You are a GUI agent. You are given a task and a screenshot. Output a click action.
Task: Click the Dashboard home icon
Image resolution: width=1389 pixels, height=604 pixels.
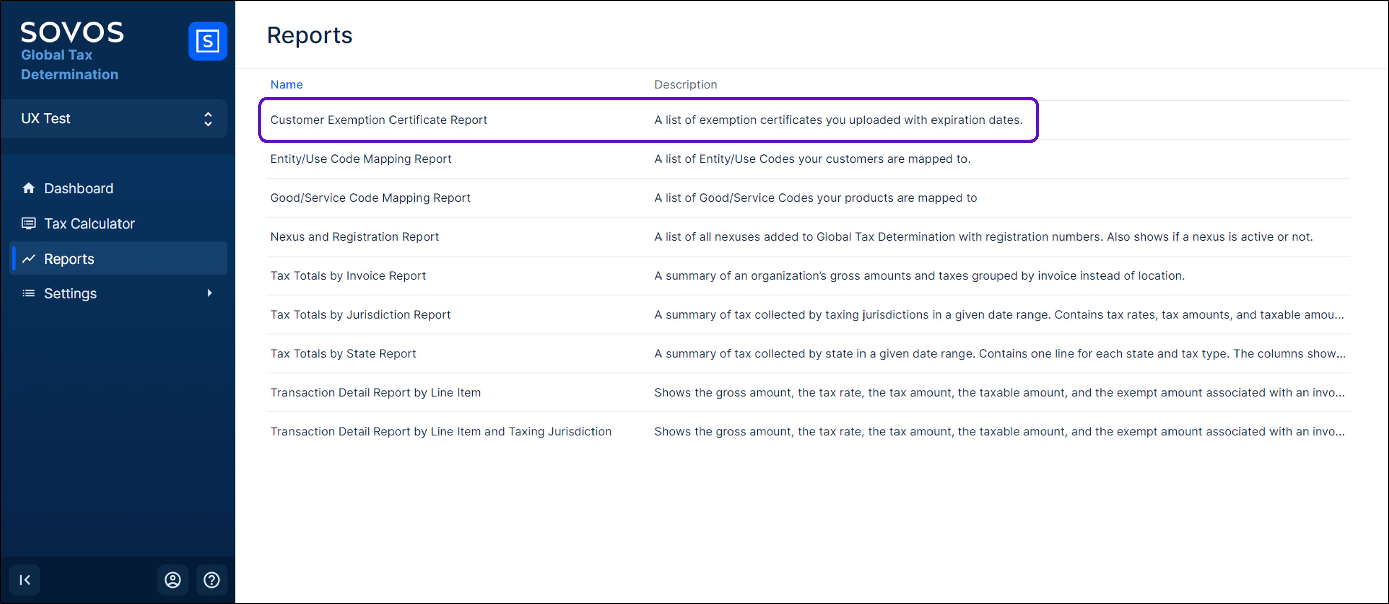pyautogui.click(x=29, y=188)
